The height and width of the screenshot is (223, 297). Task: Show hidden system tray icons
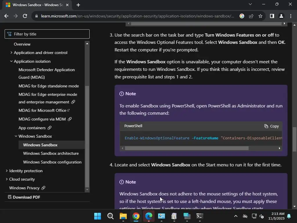(x=236, y=216)
